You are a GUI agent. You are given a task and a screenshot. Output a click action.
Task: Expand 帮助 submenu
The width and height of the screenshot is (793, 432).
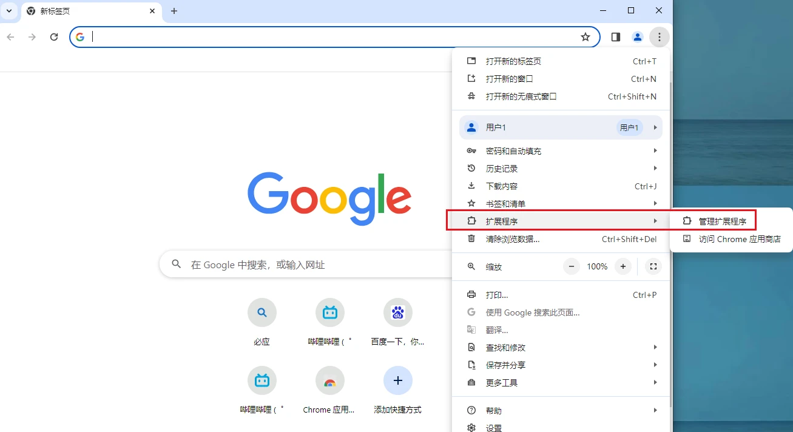tap(561, 411)
